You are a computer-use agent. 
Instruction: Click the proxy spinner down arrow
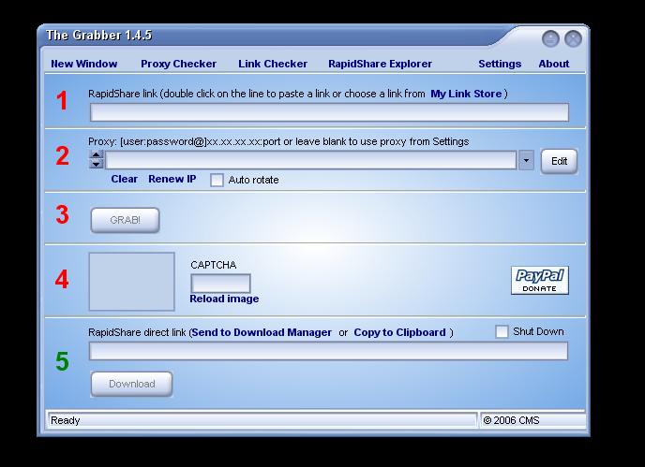click(96, 165)
